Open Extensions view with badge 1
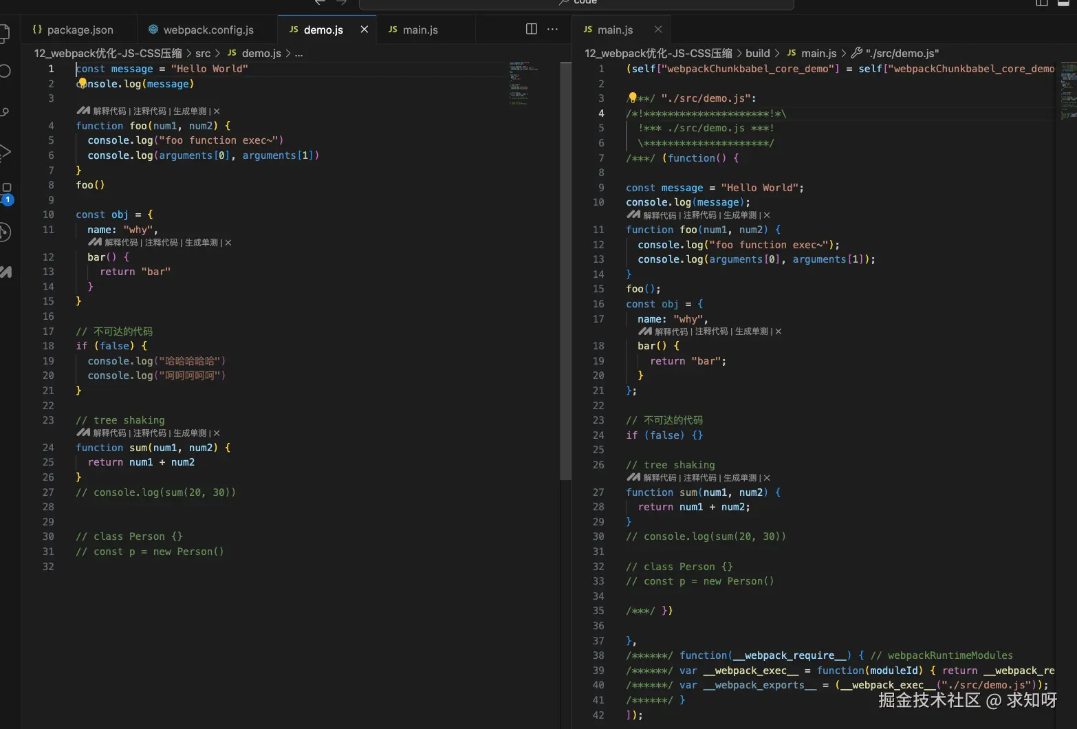Image resolution: width=1077 pixels, height=729 pixels. point(6,191)
